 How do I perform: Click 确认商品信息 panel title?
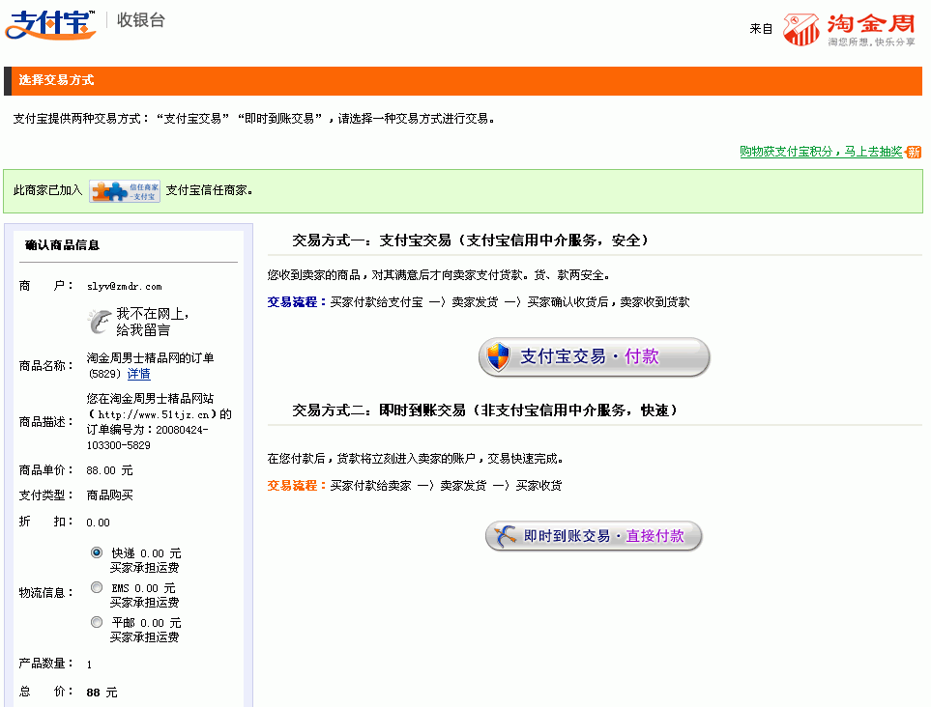[62, 245]
